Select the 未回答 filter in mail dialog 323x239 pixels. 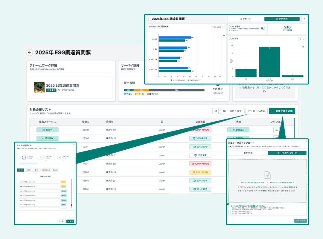pyautogui.click(x=28, y=170)
